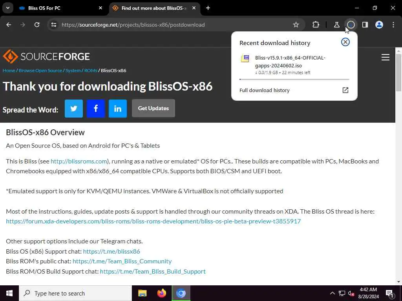Click the scrollbar down arrow
402x301 pixels.
pos(398,282)
